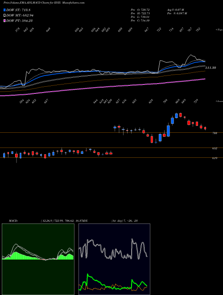Select the 'DOW ST: 713.8' legend label
The height and width of the screenshot is (295, 223).
(18, 10)
